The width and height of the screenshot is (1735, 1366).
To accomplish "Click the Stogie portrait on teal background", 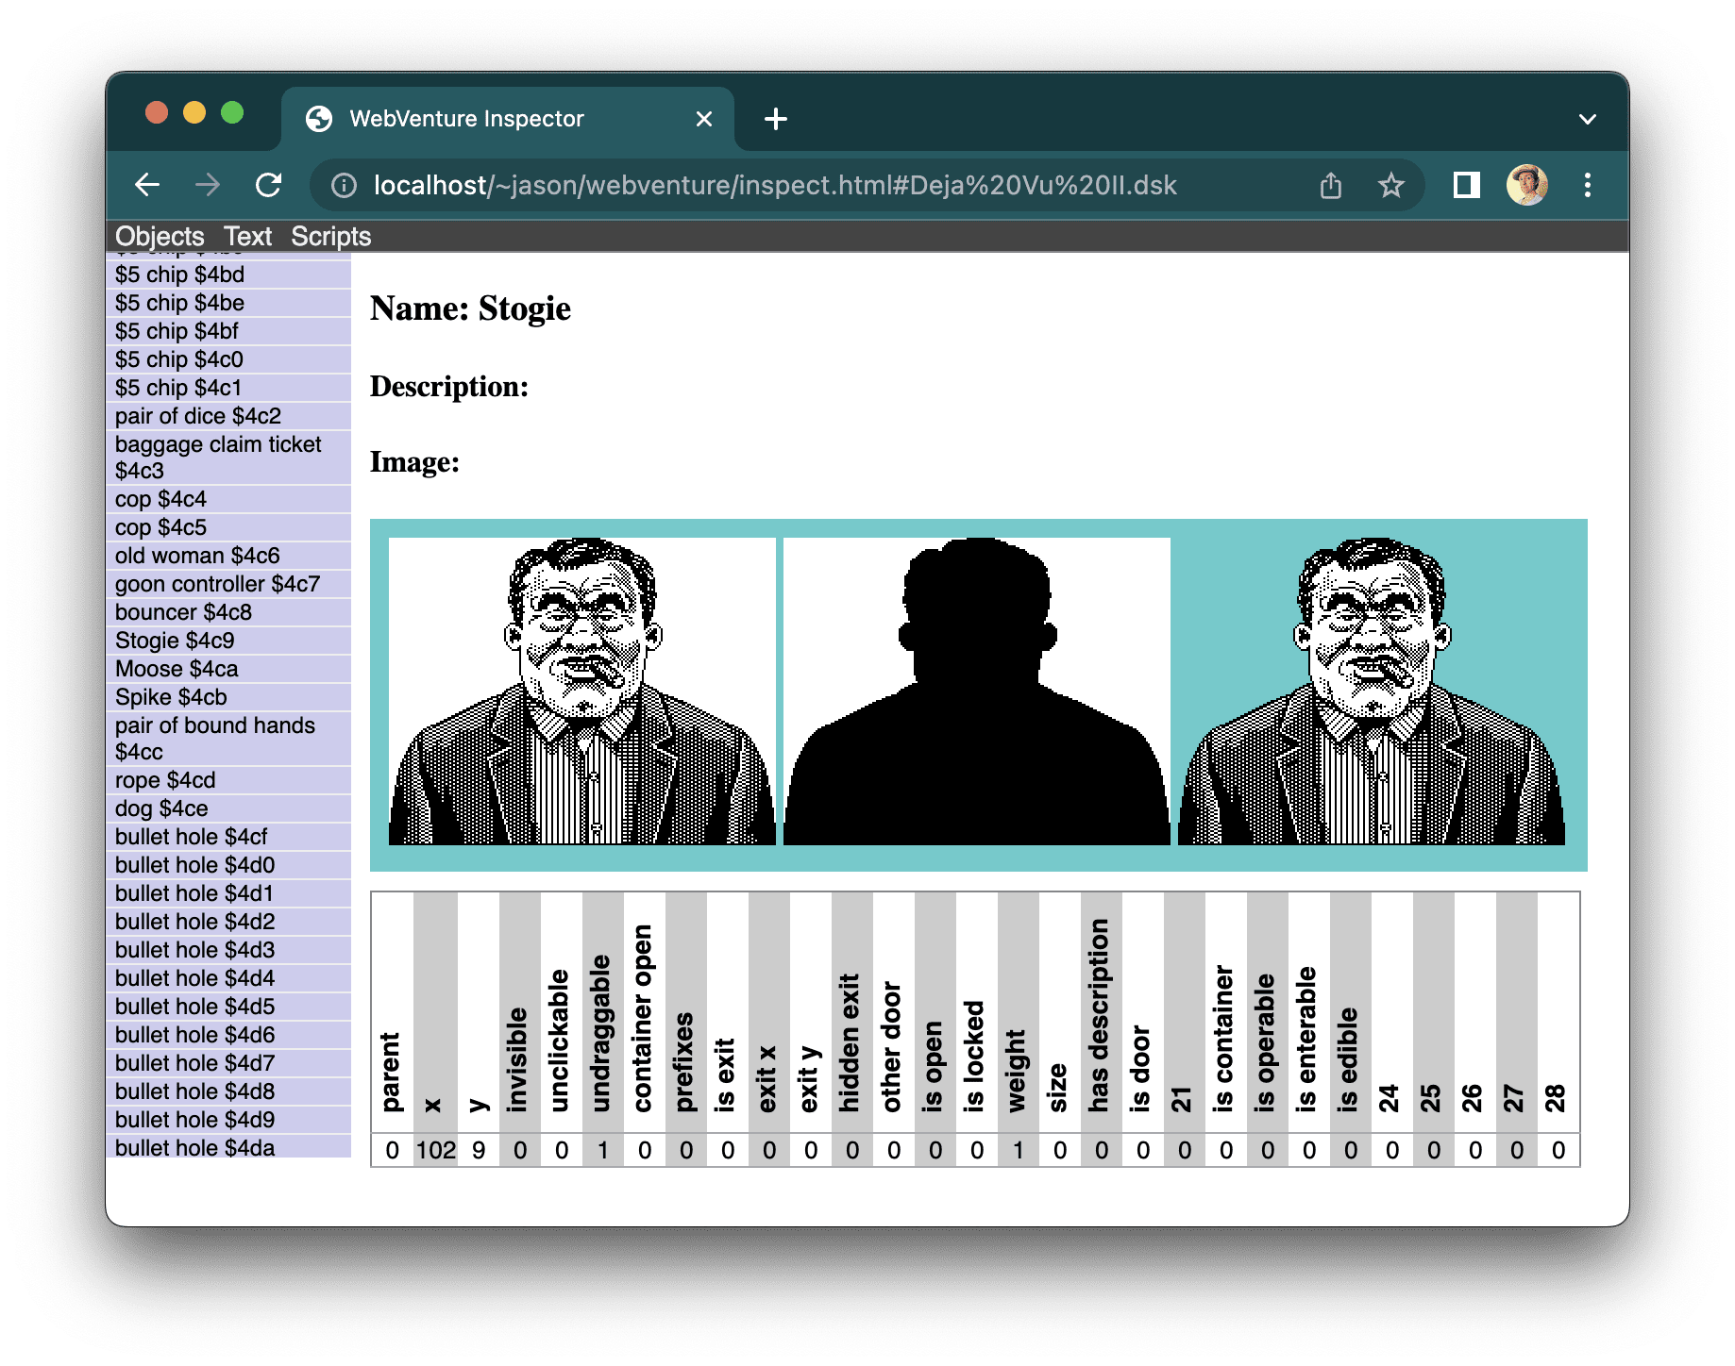I will pos(1372,691).
